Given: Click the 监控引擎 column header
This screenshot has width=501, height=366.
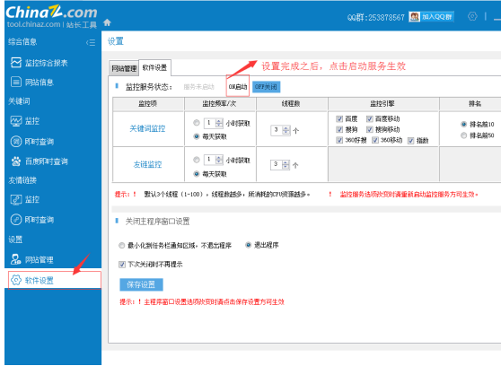Looking at the screenshot, I should click(382, 104).
